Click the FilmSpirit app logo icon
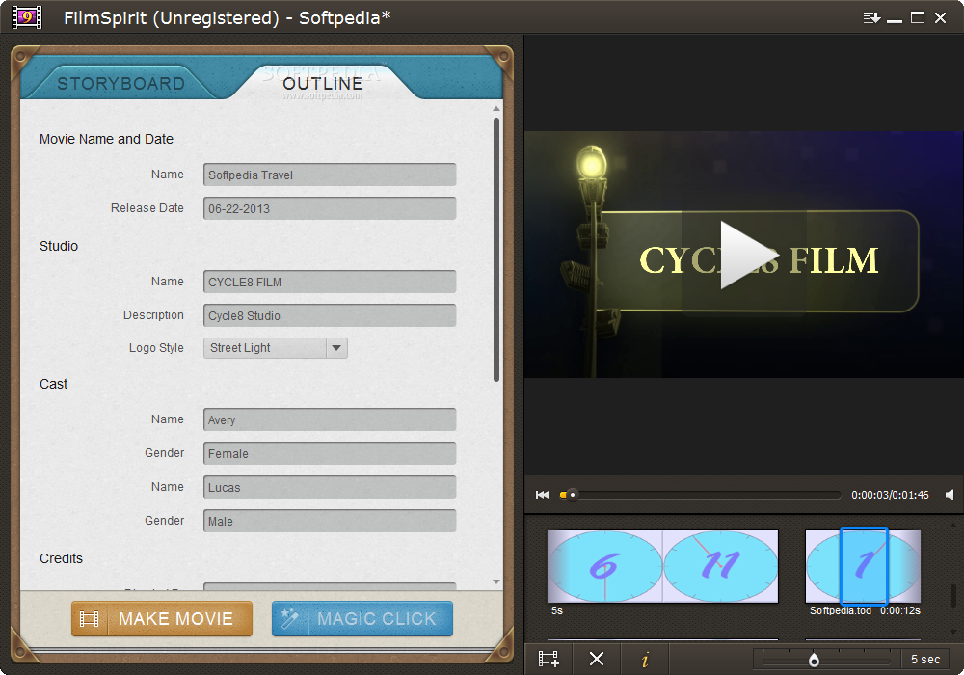 coord(27,17)
